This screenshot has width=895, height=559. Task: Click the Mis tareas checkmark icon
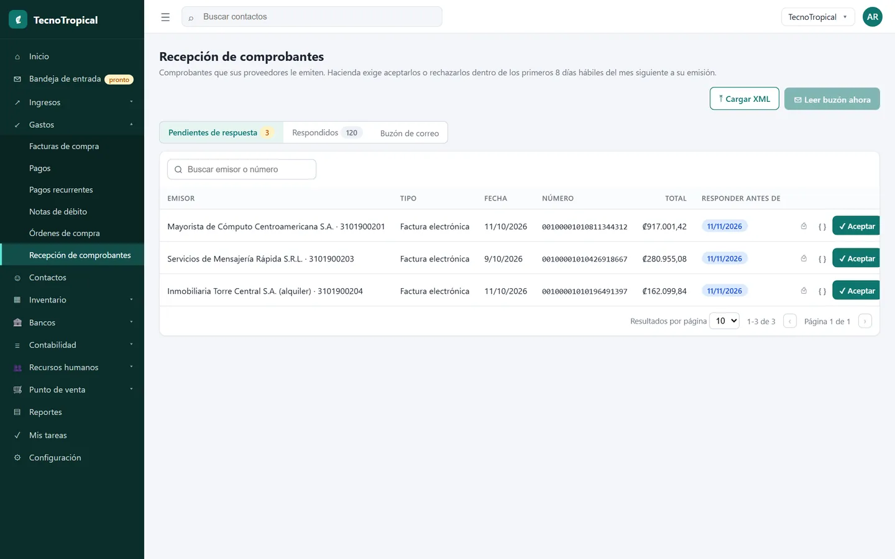(x=17, y=435)
